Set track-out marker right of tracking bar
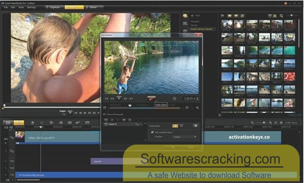The width and height of the screenshot is (304, 183). 187,108
